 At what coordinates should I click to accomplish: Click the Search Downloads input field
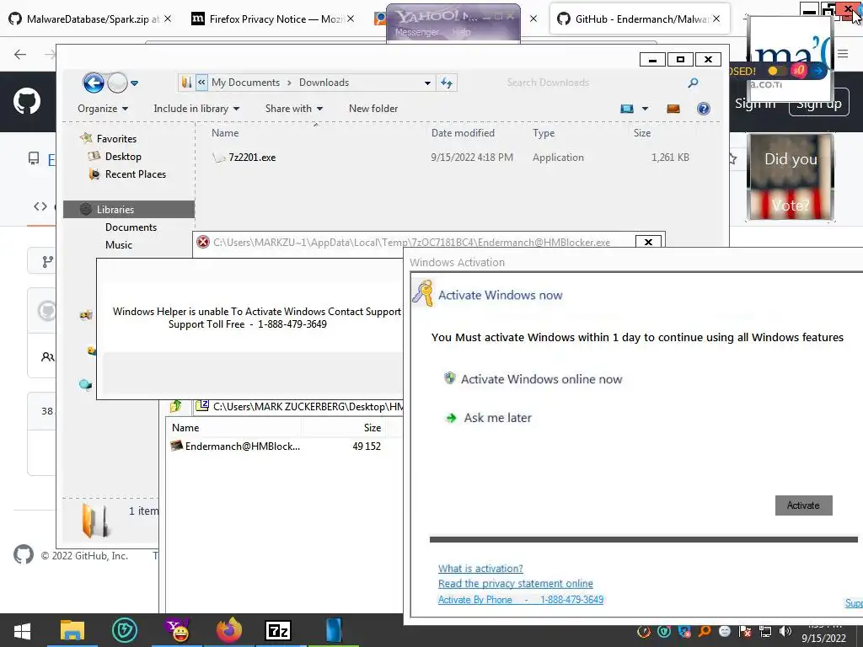point(594,83)
